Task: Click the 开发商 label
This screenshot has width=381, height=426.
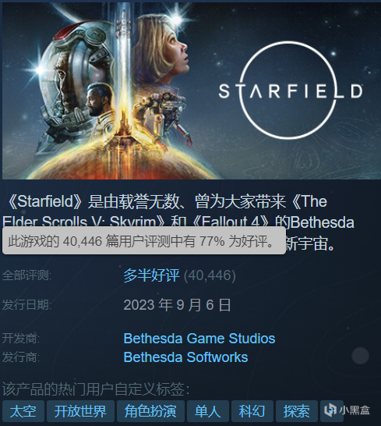Action: coord(21,339)
